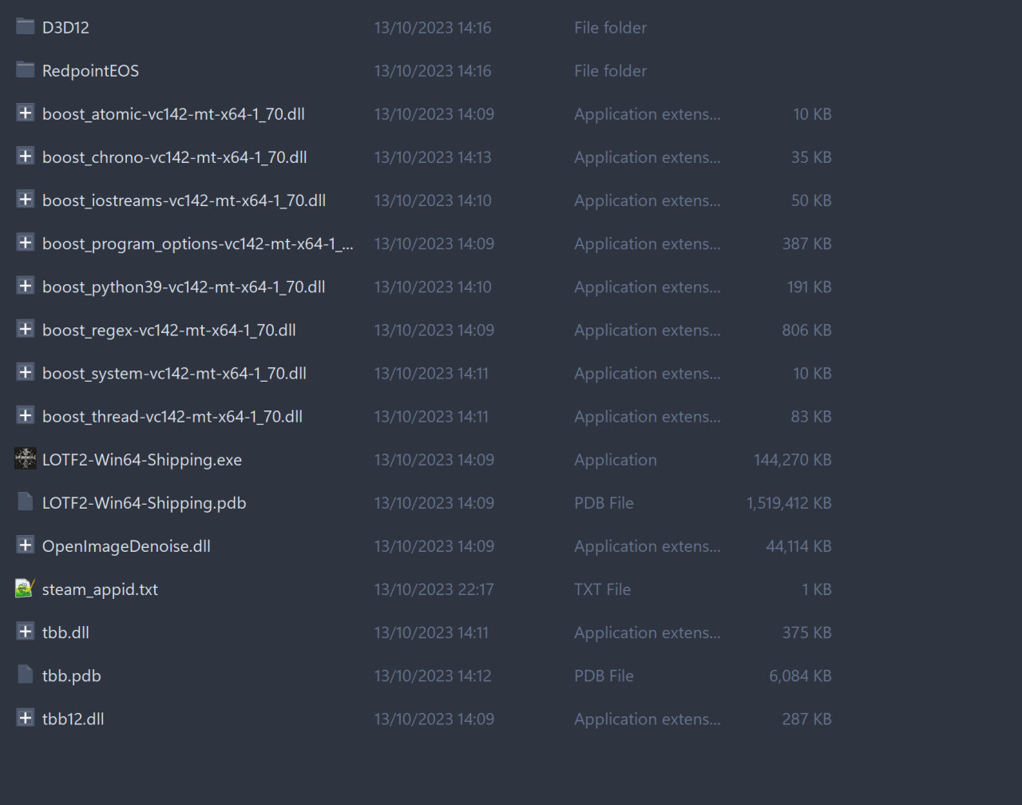This screenshot has height=805, width=1022.
Task: Select the D3D12 folder name
Action: pyautogui.click(x=65, y=28)
